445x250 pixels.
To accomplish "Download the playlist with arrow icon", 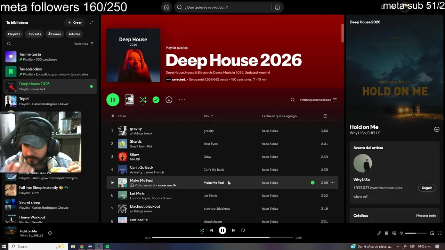I will coord(169,100).
